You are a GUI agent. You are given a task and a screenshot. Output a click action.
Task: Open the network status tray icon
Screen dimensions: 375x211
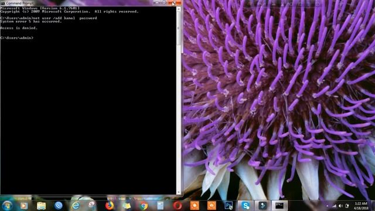(334, 206)
